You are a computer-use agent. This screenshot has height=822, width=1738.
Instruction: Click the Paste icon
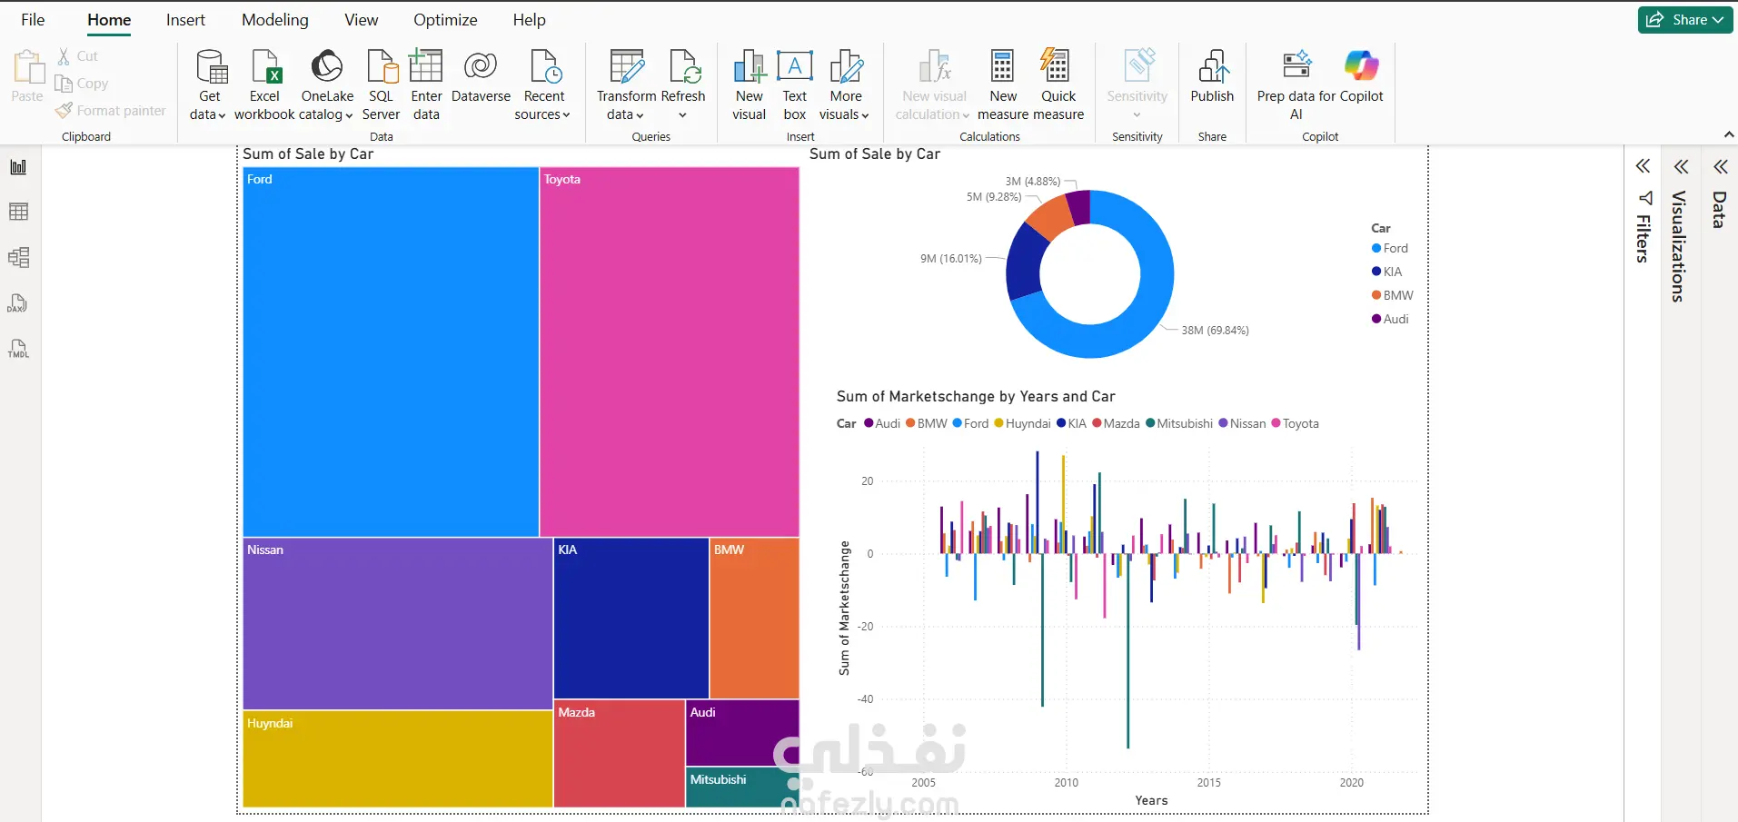pos(27,68)
